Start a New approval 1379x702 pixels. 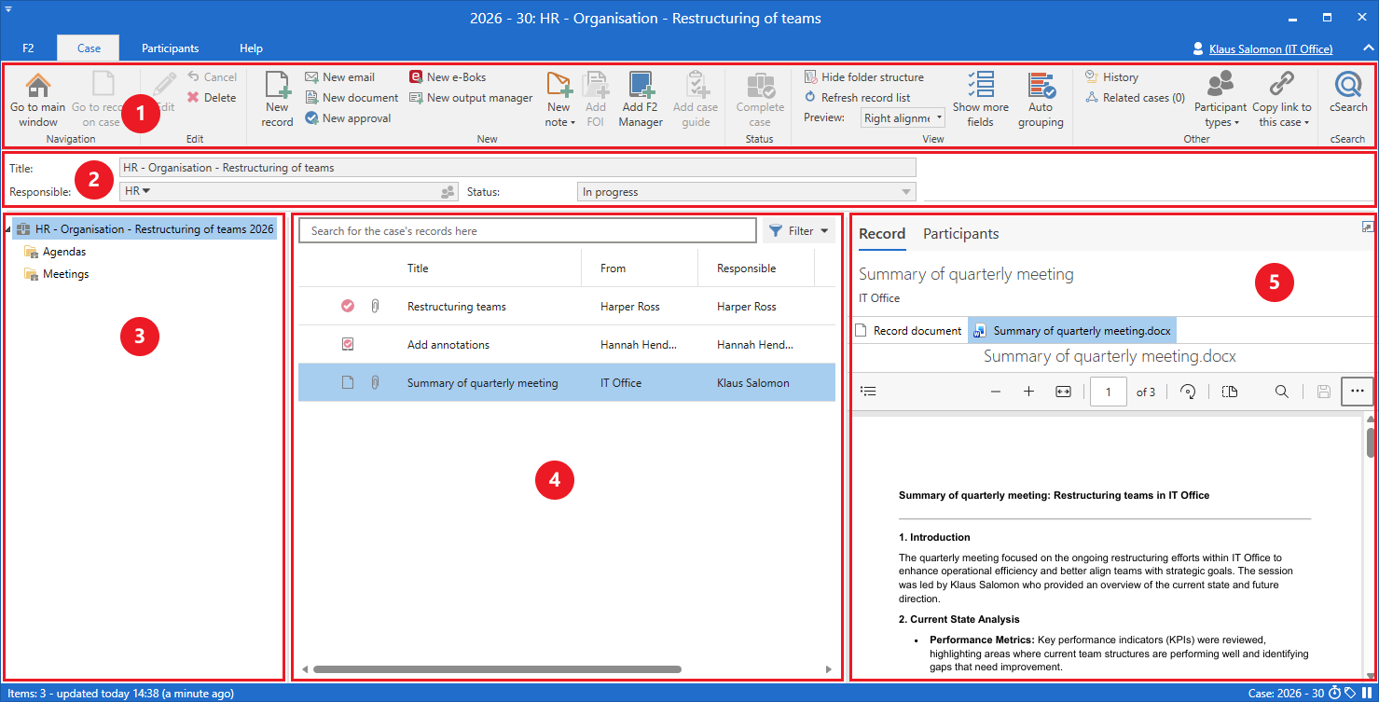(x=348, y=118)
